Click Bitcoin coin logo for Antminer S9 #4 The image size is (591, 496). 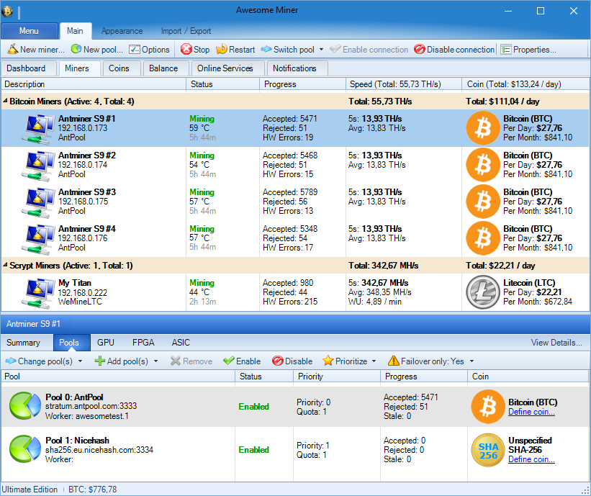[483, 238]
